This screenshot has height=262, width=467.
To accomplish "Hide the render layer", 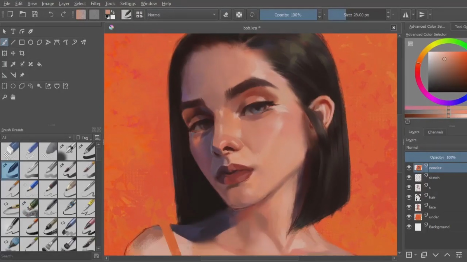I will (x=409, y=168).
